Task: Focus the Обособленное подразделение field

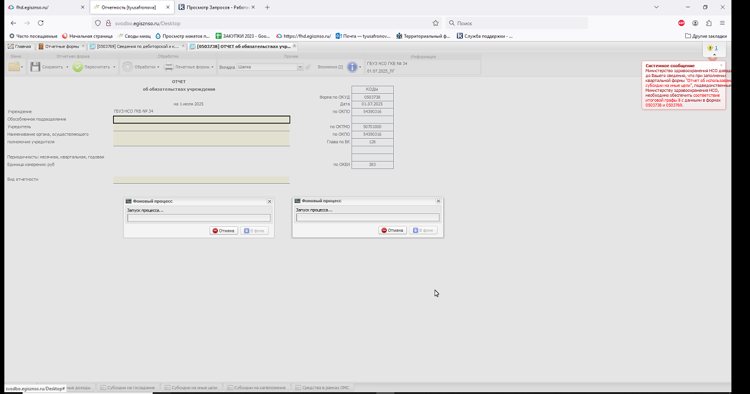Action: tap(202, 120)
